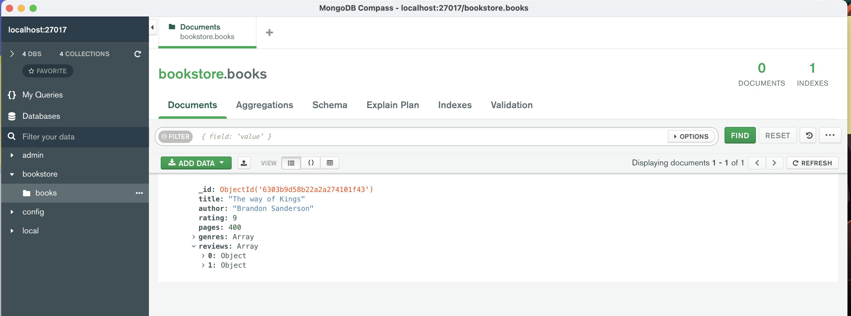
Task: Click the sidebar search magnifier icon
Action: 12,136
